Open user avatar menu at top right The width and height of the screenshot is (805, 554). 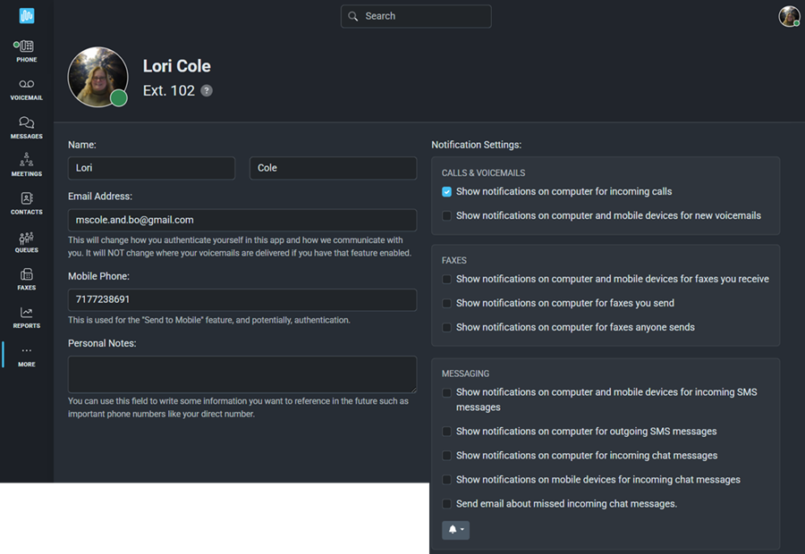[x=788, y=16]
